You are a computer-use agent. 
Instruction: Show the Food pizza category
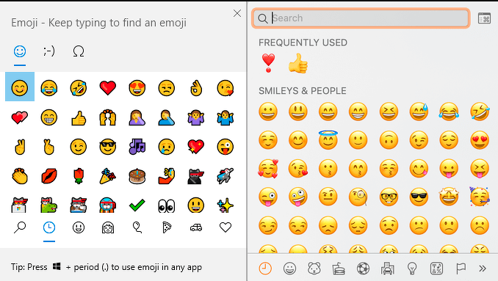167,227
